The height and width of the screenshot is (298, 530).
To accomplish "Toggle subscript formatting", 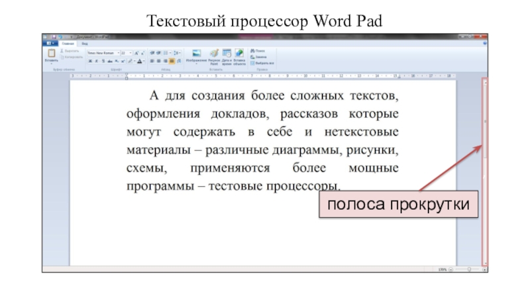I will [117, 61].
